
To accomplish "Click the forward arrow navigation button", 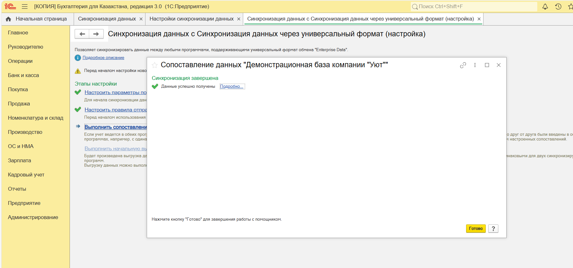I will click(96, 34).
